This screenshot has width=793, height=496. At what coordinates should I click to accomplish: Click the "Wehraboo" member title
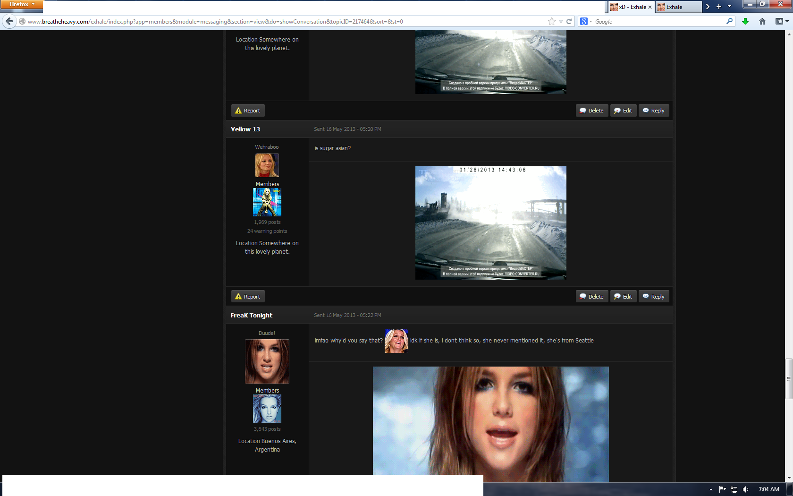(x=267, y=147)
